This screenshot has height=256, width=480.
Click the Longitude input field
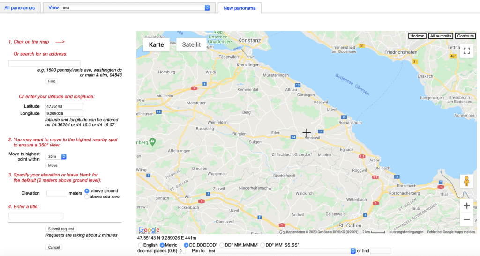[64, 113]
